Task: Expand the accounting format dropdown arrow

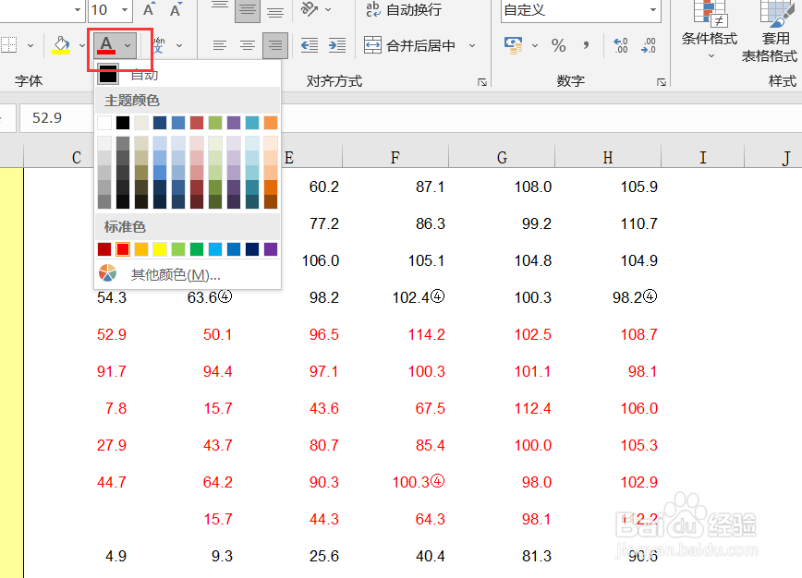Action: (535, 45)
